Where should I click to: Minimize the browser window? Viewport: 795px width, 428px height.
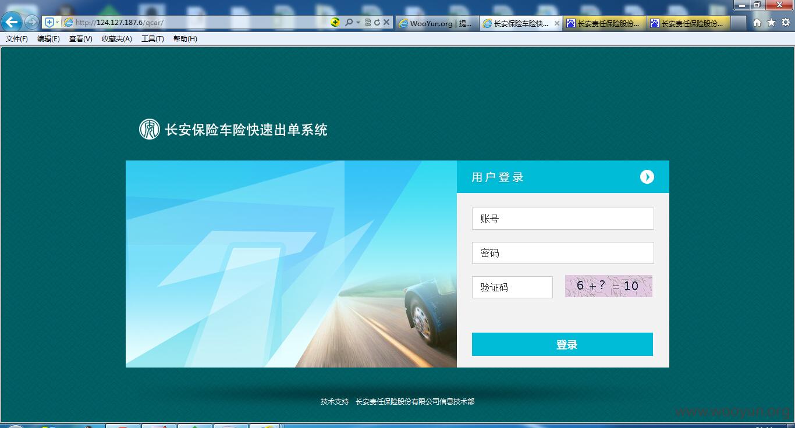click(741, 5)
